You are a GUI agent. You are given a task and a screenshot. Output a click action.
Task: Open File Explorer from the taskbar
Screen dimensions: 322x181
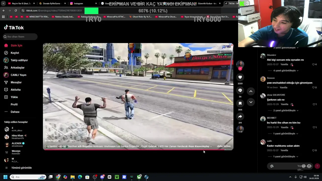pyautogui.click(x=72, y=177)
